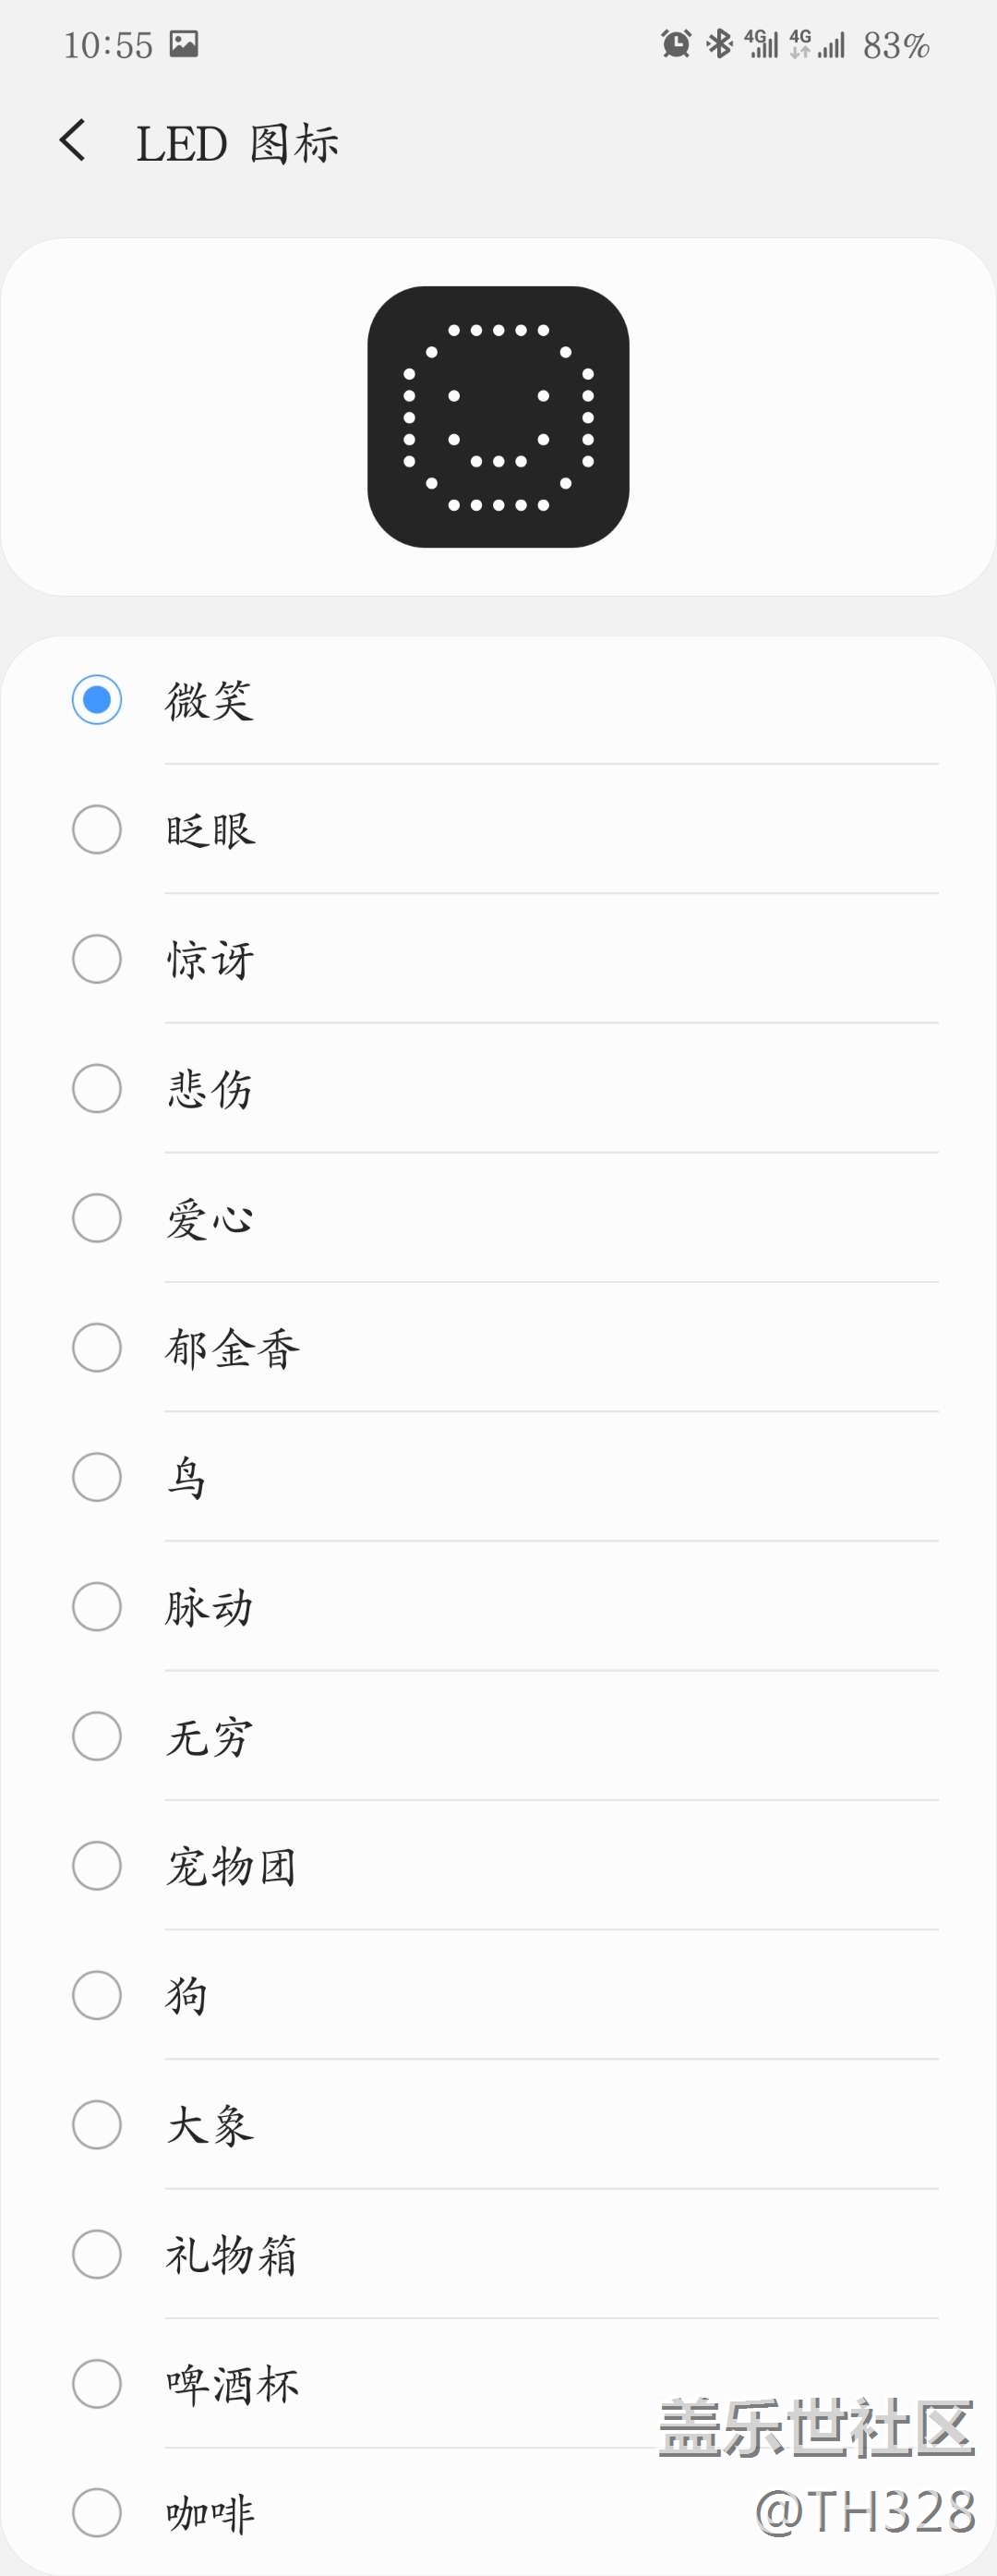
Task: Tap the back arrow in header
Action: click(x=73, y=141)
